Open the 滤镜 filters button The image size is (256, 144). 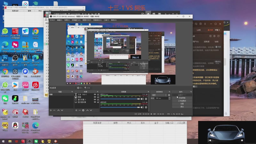tap(87, 88)
